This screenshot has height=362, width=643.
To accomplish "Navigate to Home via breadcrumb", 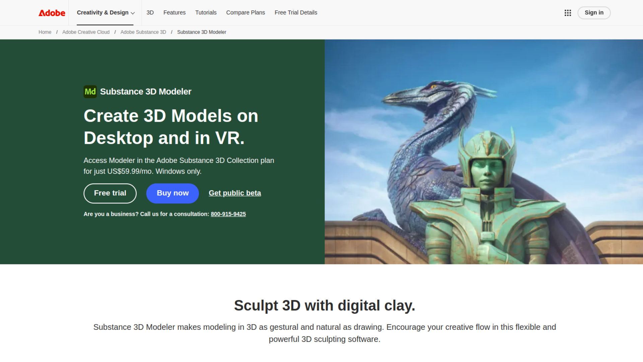I will (x=45, y=32).
